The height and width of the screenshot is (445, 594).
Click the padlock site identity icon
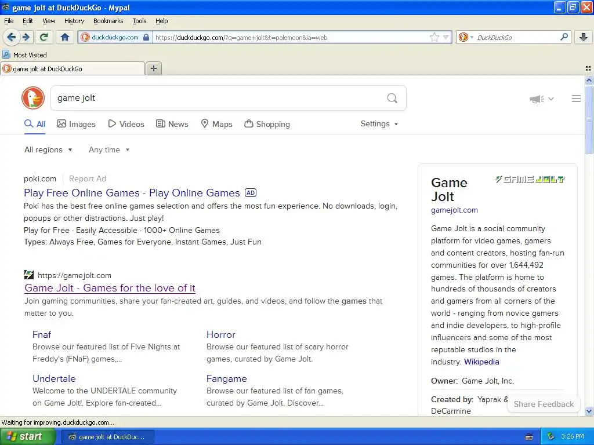tap(146, 37)
